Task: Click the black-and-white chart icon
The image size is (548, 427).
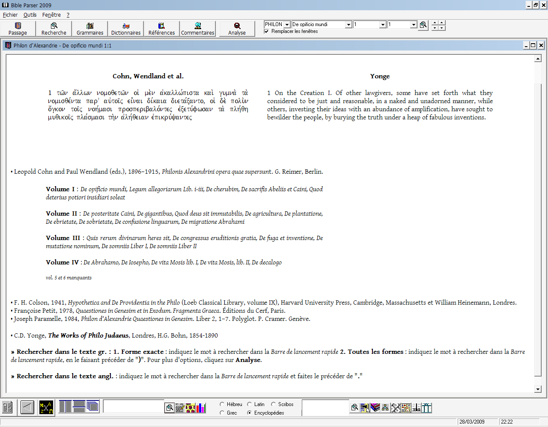Action: [417, 408]
